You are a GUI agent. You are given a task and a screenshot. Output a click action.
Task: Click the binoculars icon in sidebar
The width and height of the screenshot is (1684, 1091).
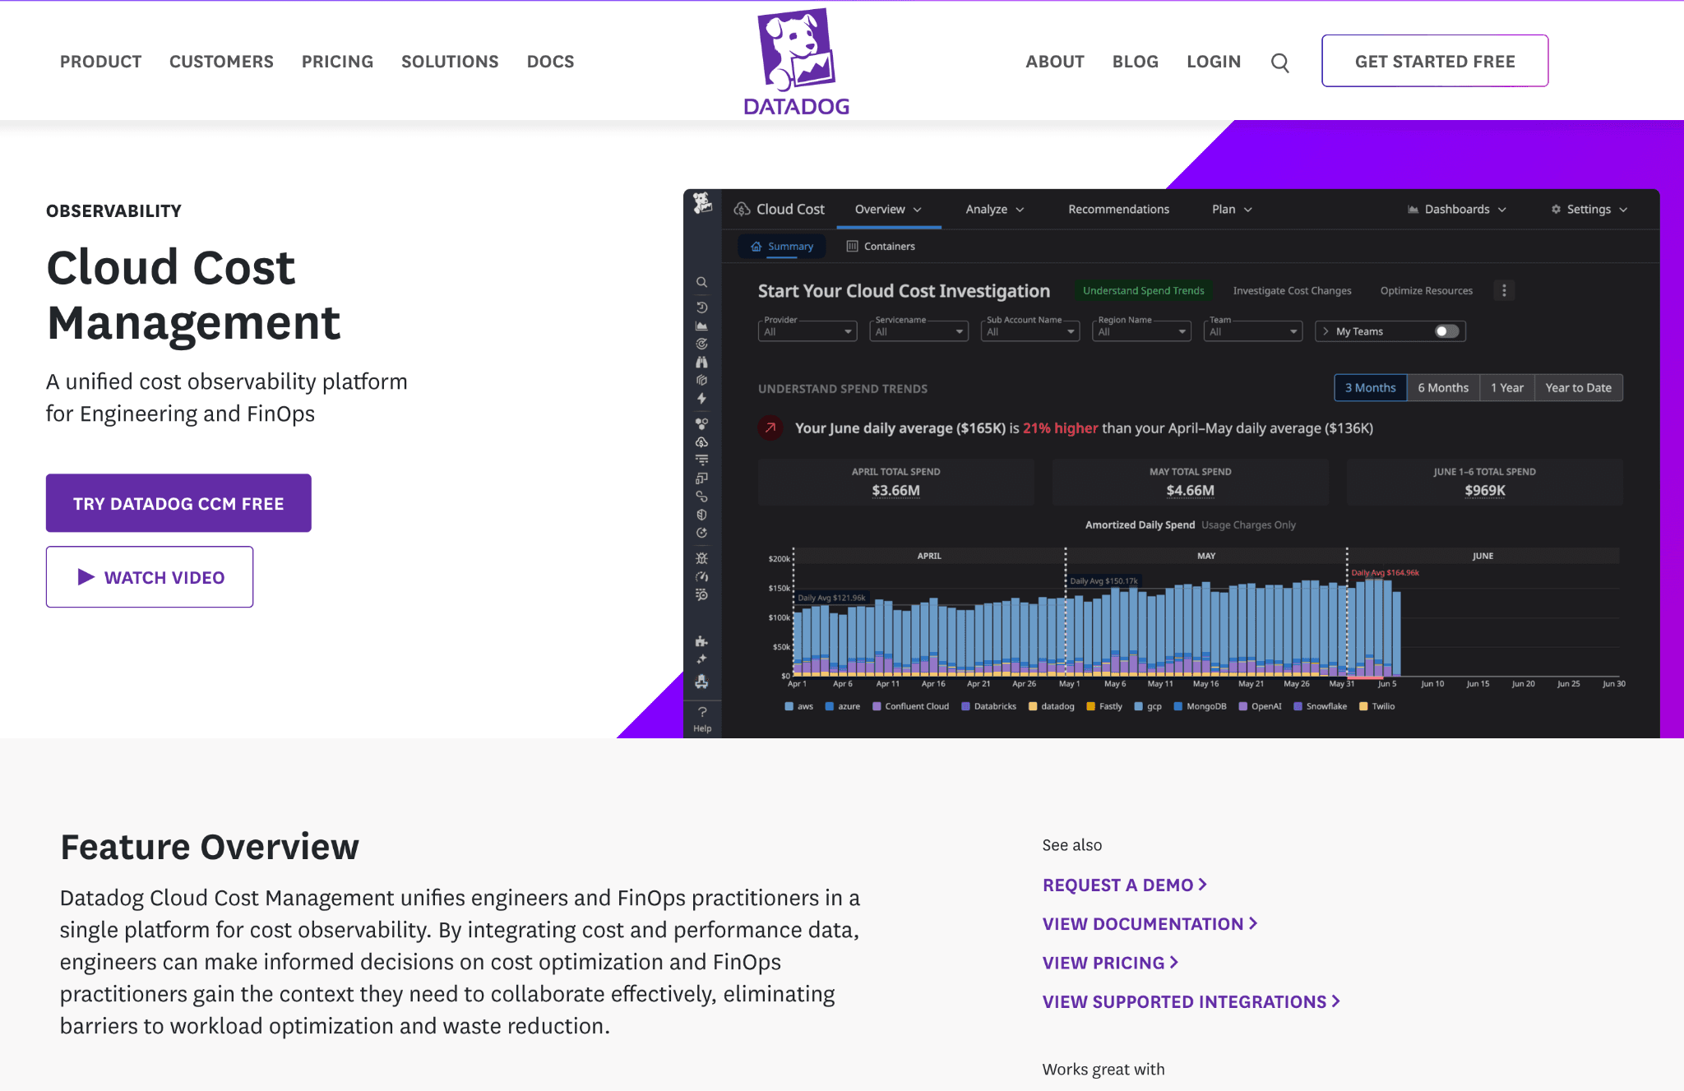coord(701,362)
